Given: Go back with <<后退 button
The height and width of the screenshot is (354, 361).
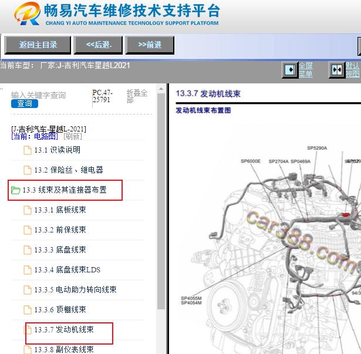Looking at the screenshot, I should pyautogui.click(x=98, y=45).
